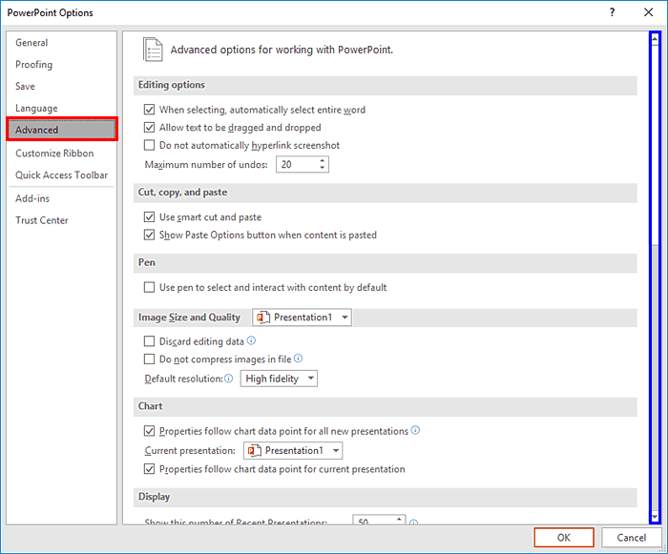
Task: Open the Trust Center category
Action: [x=42, y=220]
